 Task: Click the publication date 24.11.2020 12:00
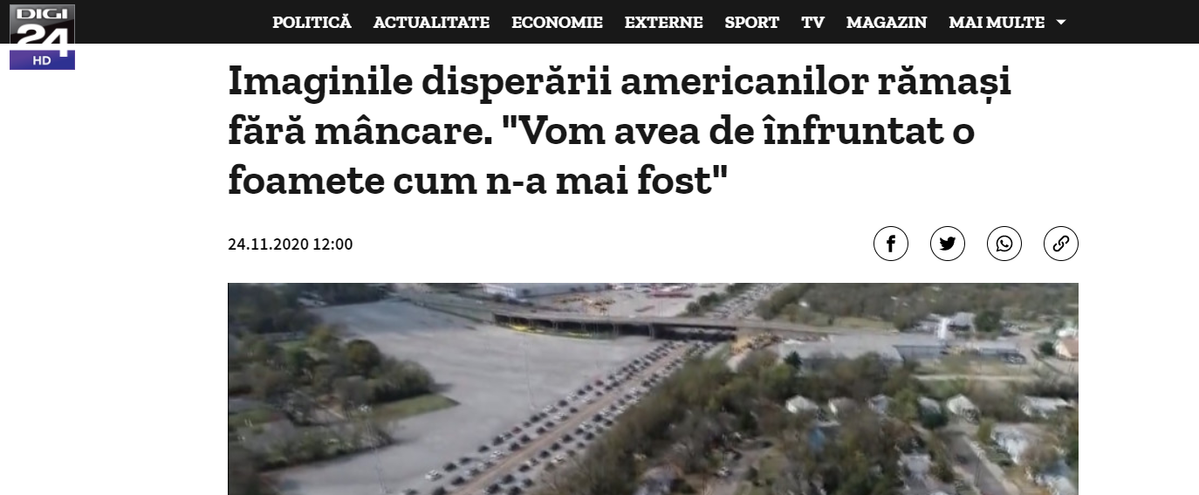tap(291, 244)
